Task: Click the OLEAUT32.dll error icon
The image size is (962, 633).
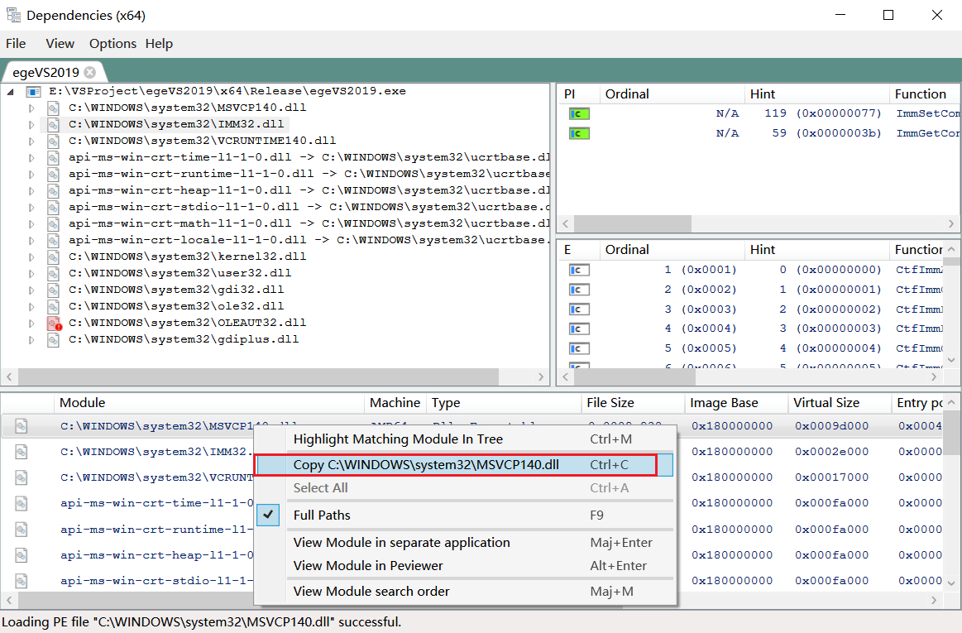Action: click(x=54, y=323)
